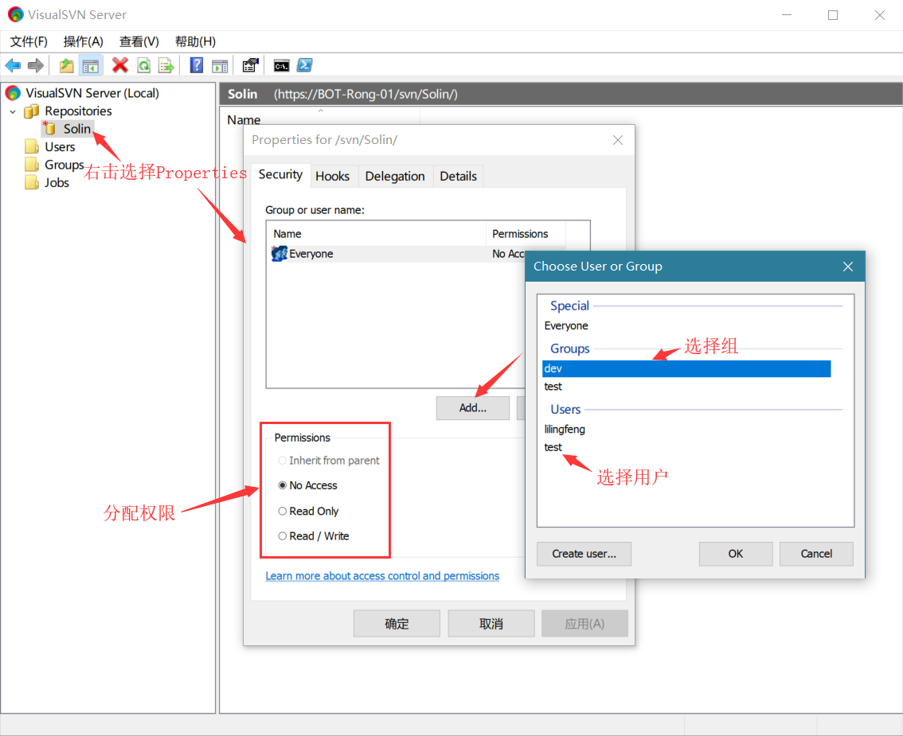
Task: Select the Read Only radio button
Action: coord(282,511)
